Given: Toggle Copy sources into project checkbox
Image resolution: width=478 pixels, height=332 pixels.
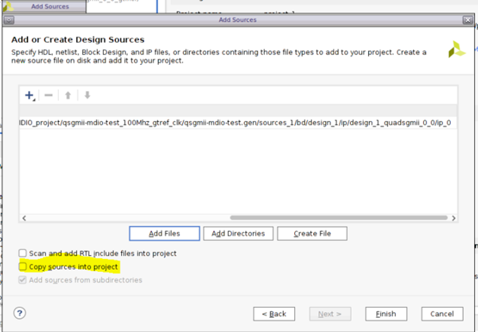Looking at the screenshot, I should click(x=22, y=267).
